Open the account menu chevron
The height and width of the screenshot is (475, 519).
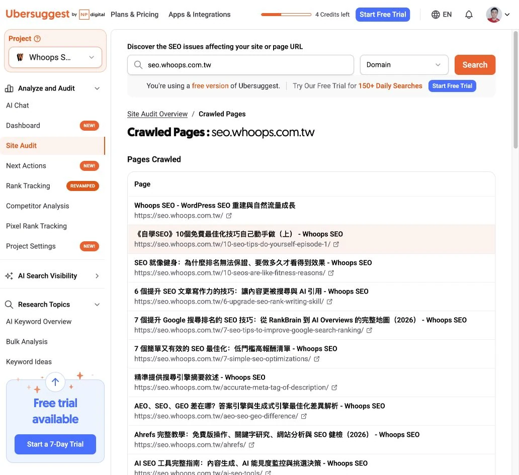(507, 15)
